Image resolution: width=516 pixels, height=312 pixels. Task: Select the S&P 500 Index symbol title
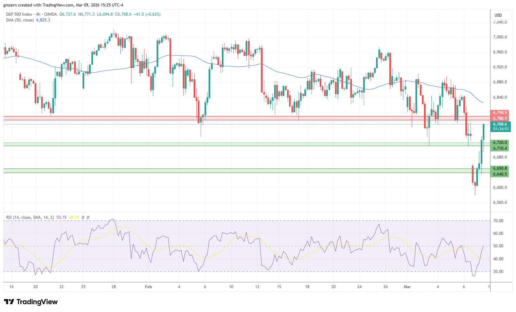point(19,14)
